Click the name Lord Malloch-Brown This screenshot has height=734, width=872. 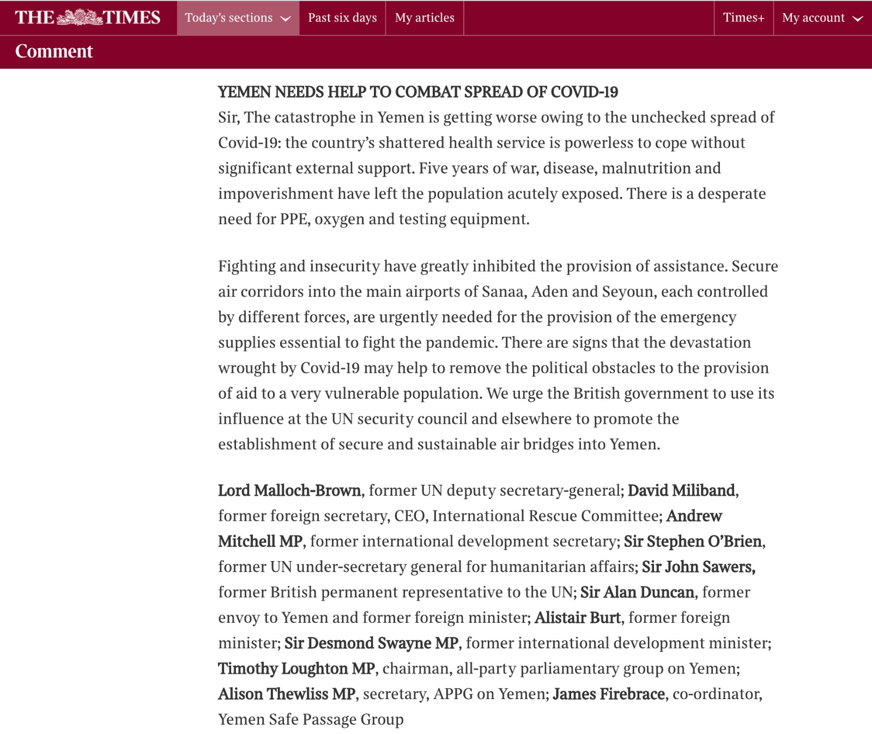[x=289, y=490]
